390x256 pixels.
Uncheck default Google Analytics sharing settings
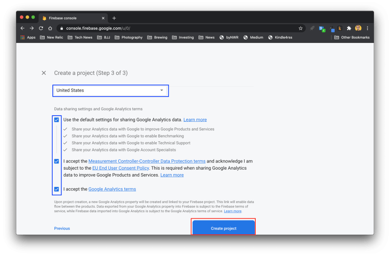(x=56, y=120)
